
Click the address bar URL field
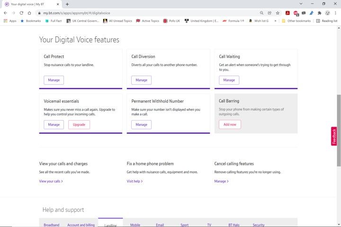click(142, 13)
